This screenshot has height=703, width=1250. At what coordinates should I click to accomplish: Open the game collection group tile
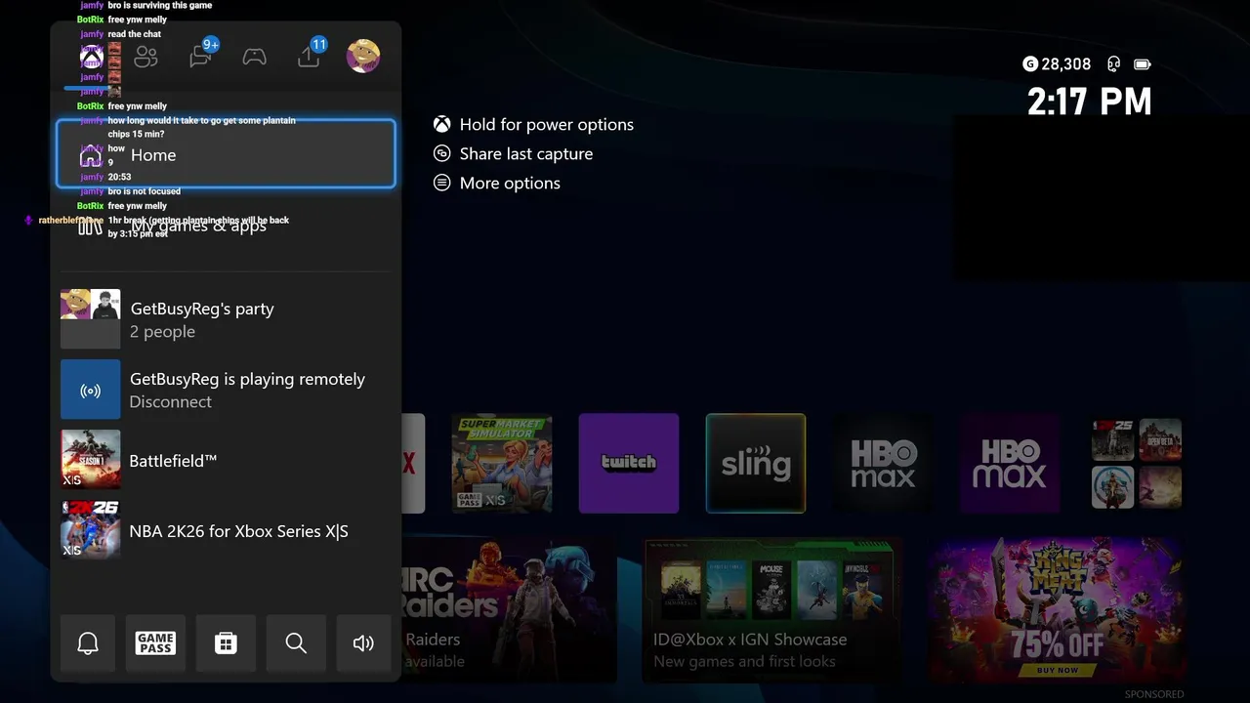[x=1137, y=463]
